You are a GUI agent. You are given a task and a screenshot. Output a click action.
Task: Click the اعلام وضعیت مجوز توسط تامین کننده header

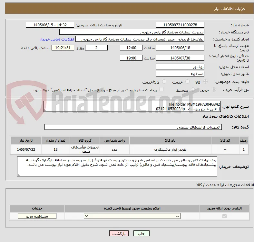coord(132,208)
